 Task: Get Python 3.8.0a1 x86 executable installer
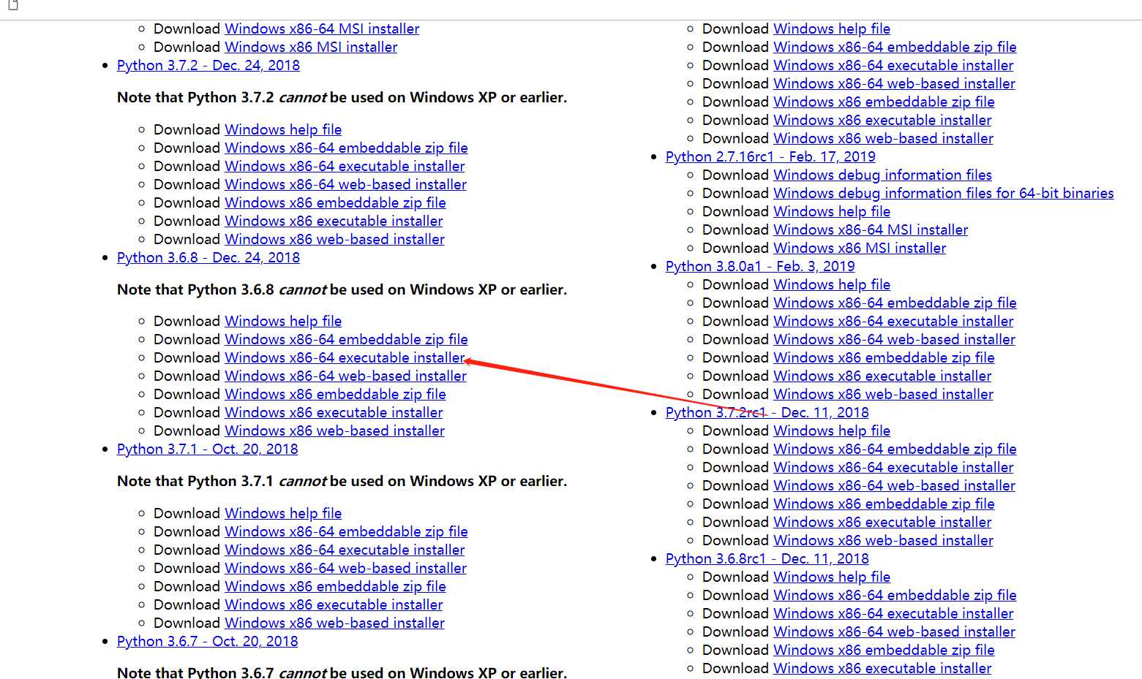click(x=882, y=376)
